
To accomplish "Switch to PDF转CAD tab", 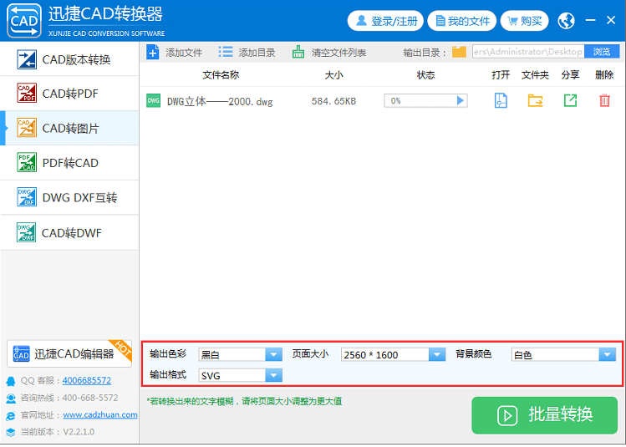I will [69, 163].
